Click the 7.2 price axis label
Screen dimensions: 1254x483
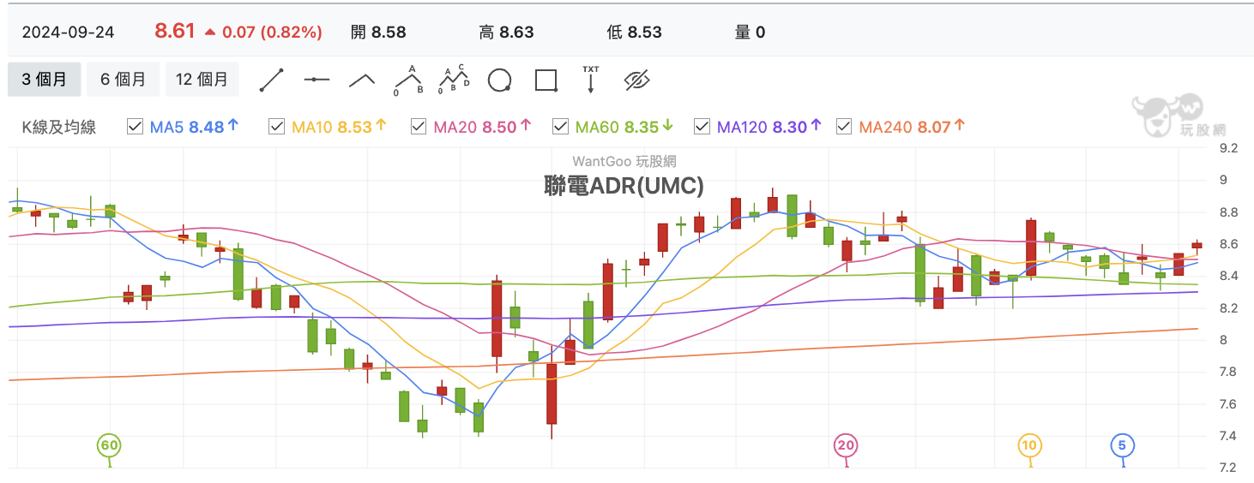tap(1228, 468)
